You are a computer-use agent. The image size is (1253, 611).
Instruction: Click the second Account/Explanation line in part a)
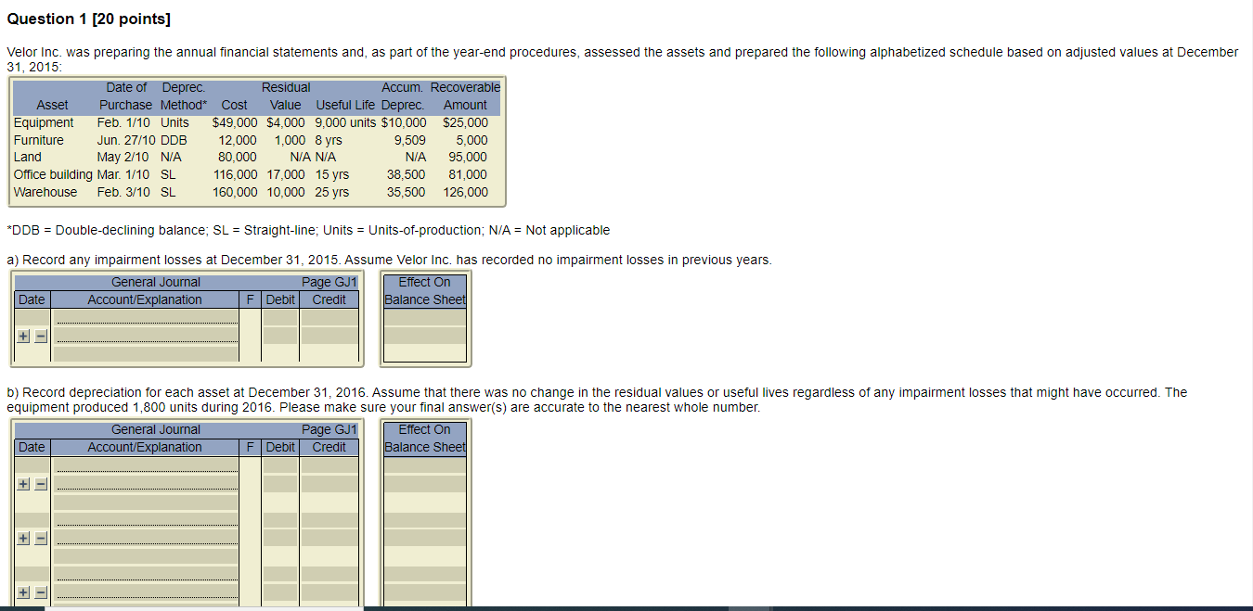pyautogui.click(x=146, y=336)
